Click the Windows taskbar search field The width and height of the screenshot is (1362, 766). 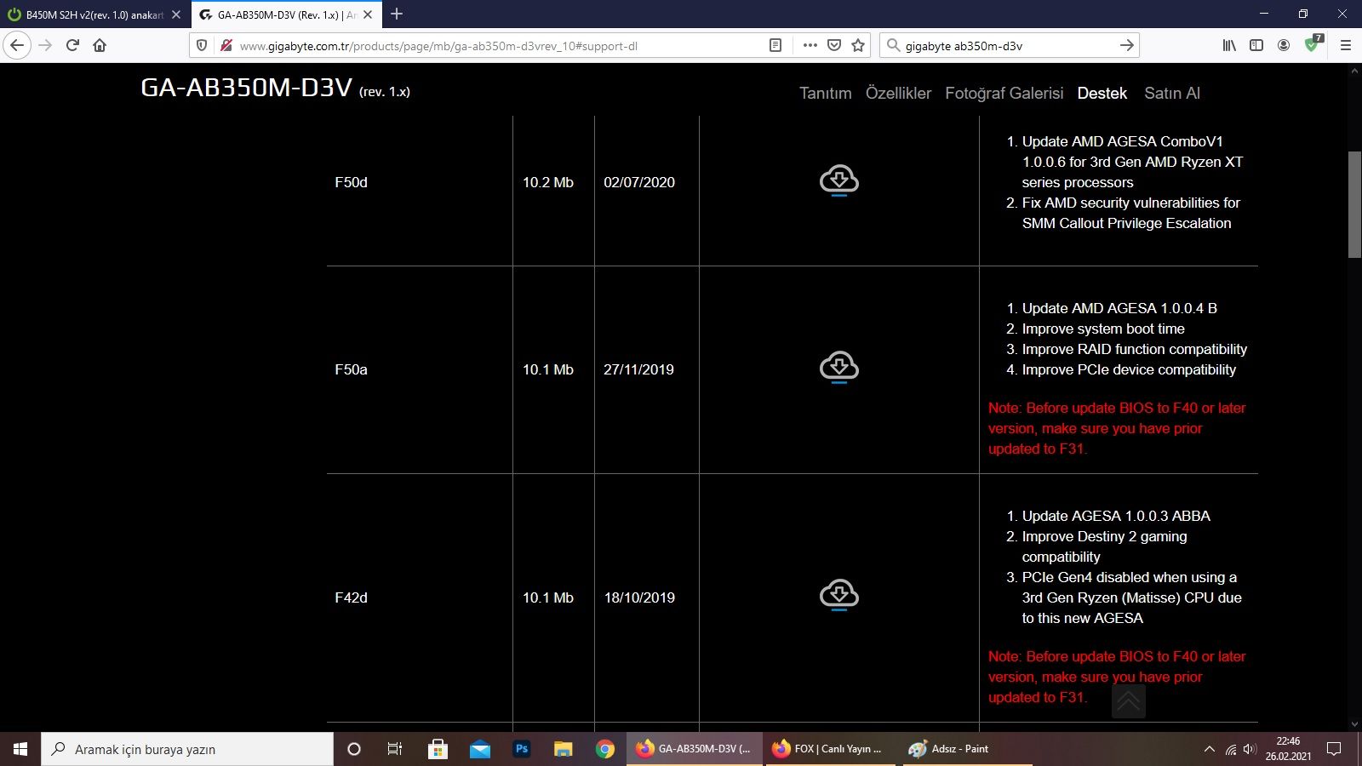point(187,749)
